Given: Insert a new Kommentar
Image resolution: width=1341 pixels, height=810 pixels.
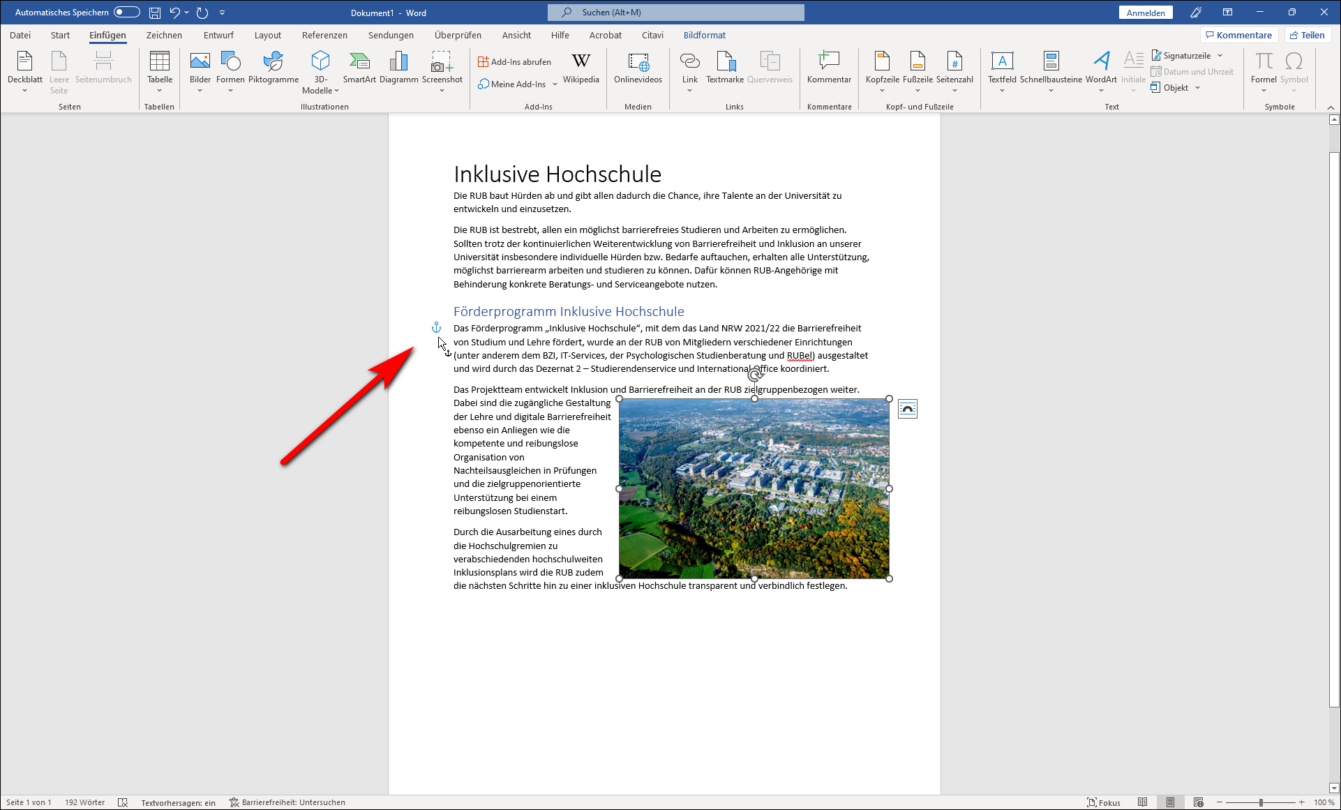Looking at the screenshot, I should pos(829,68).
